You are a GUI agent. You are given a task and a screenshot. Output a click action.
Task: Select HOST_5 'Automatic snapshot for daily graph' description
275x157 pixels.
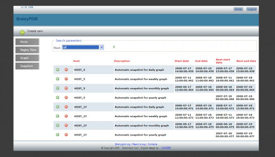139,69
